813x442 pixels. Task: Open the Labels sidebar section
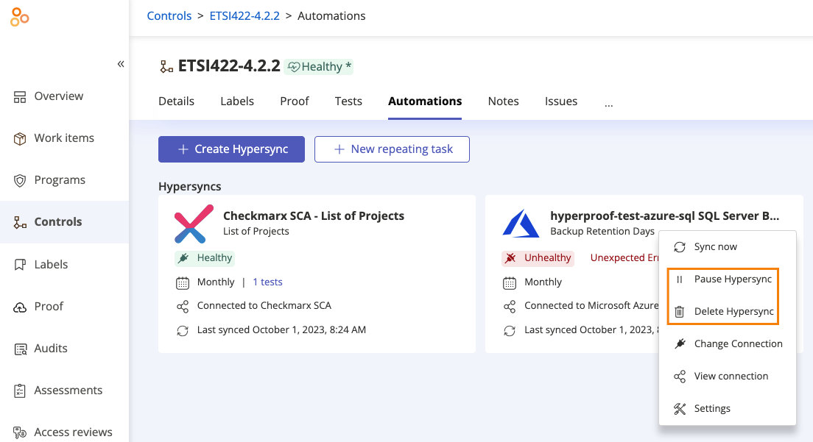coord(51,265)
